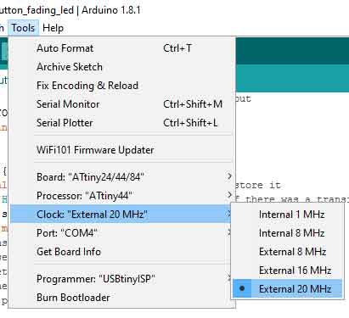The image size is (349, 318).
Task: Open the Clock External 20 MHz submenu
Action: coord(121,214)
